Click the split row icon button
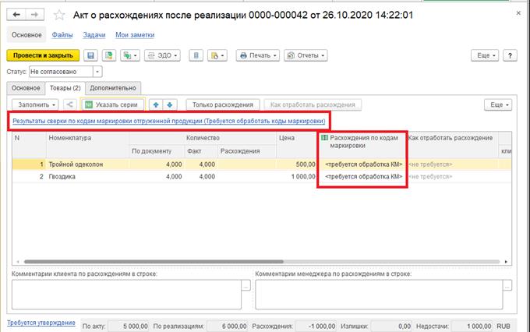 click(69, 104)
